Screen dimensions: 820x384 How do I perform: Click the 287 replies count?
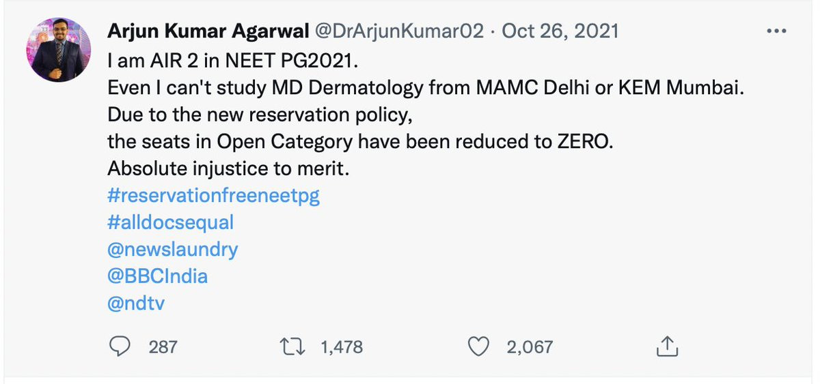coord(163,347)
